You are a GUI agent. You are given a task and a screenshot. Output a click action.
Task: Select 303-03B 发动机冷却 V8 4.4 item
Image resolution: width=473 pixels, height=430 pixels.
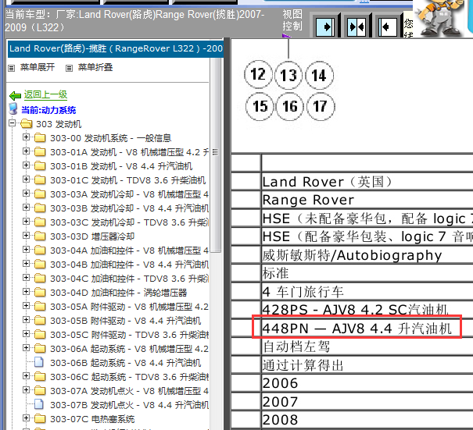tap(130, 208)
